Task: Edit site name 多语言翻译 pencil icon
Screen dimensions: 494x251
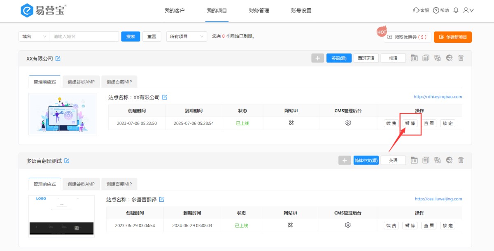Action: point(162,200)
